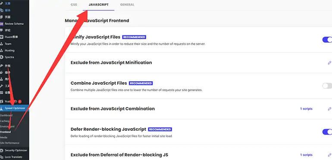Click RECOMMENDED badge beside Combine JavaScript Files
The image size is (332, 160).
point(141,83)
